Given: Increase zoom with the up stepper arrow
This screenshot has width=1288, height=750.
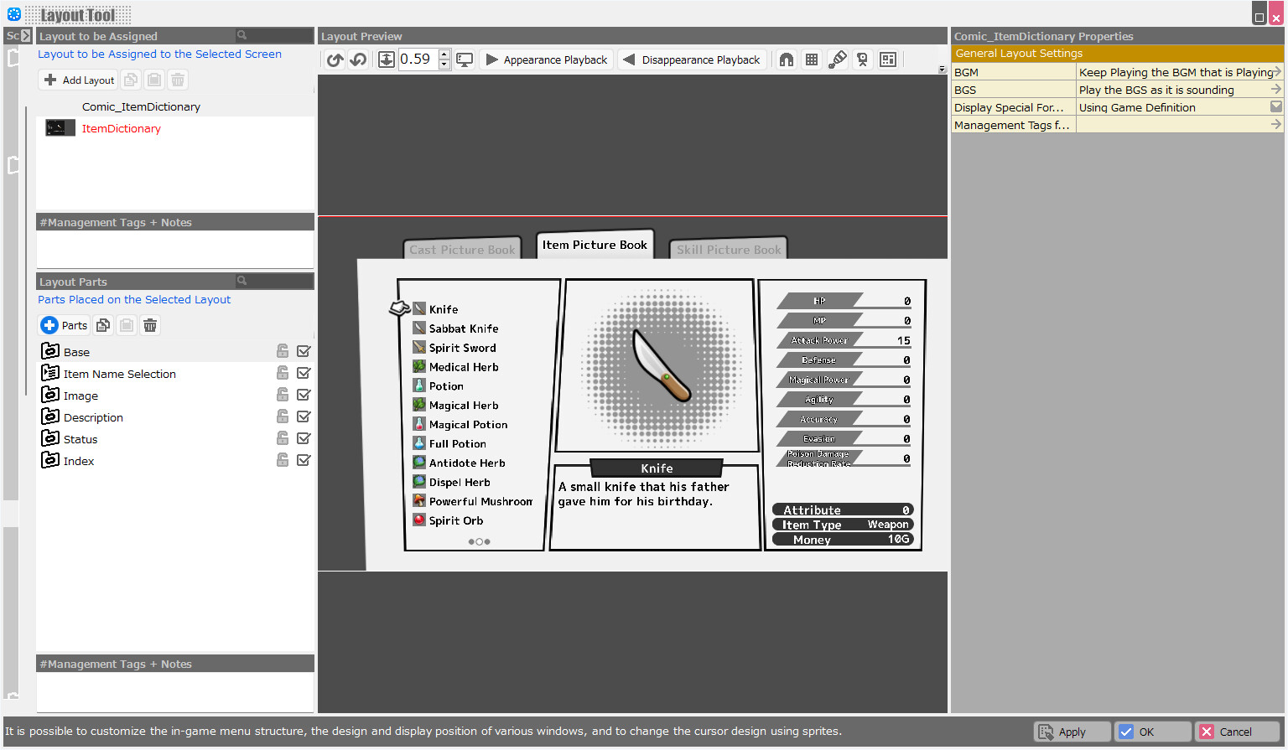Looking at the screenshot, I should click(x=443, y=54).
